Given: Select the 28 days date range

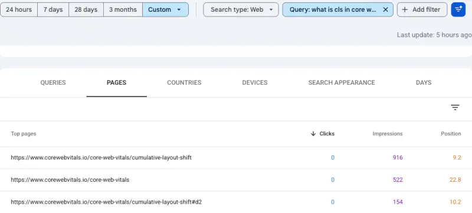Looking at the screenshot, I should pyautogui.click(x=86, y=9).
